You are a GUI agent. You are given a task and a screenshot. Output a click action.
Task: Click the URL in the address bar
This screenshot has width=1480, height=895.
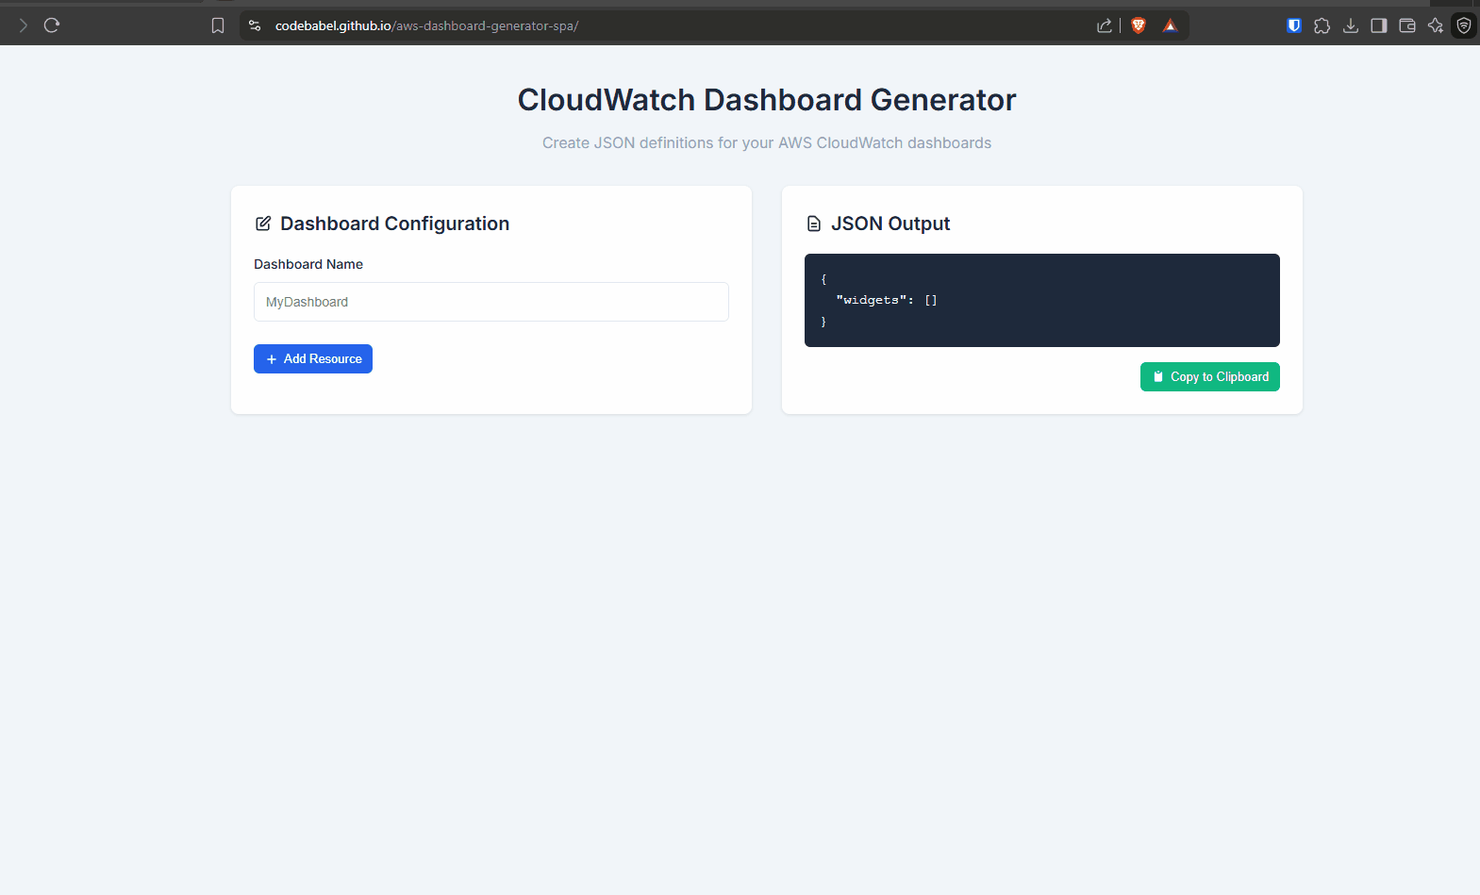tap(426, 25)
